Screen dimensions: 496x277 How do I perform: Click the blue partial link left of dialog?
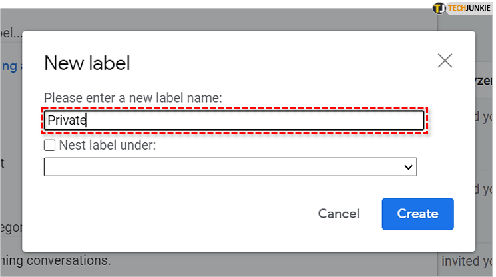pos(9,66)
